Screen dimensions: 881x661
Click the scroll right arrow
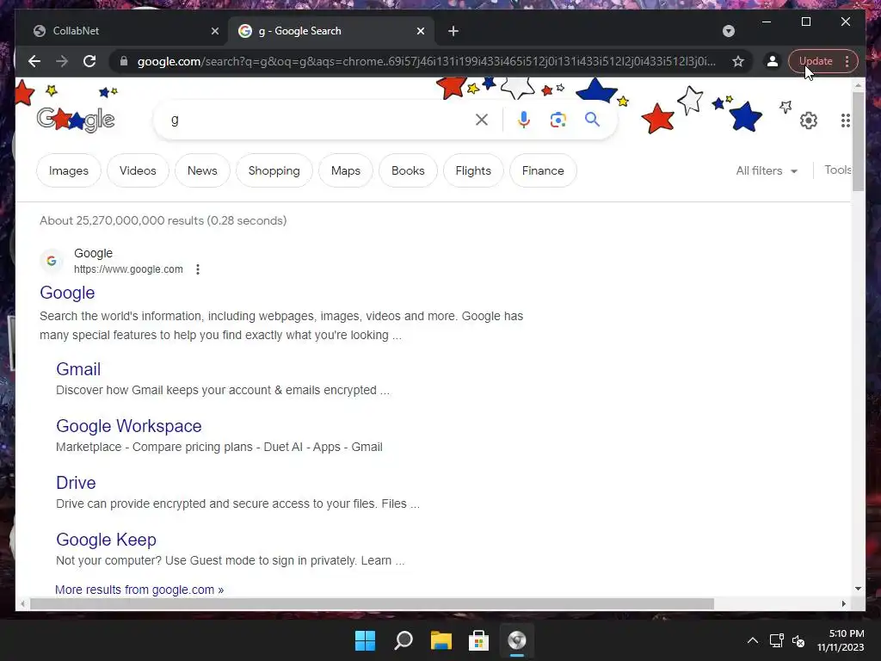[843, 603]
